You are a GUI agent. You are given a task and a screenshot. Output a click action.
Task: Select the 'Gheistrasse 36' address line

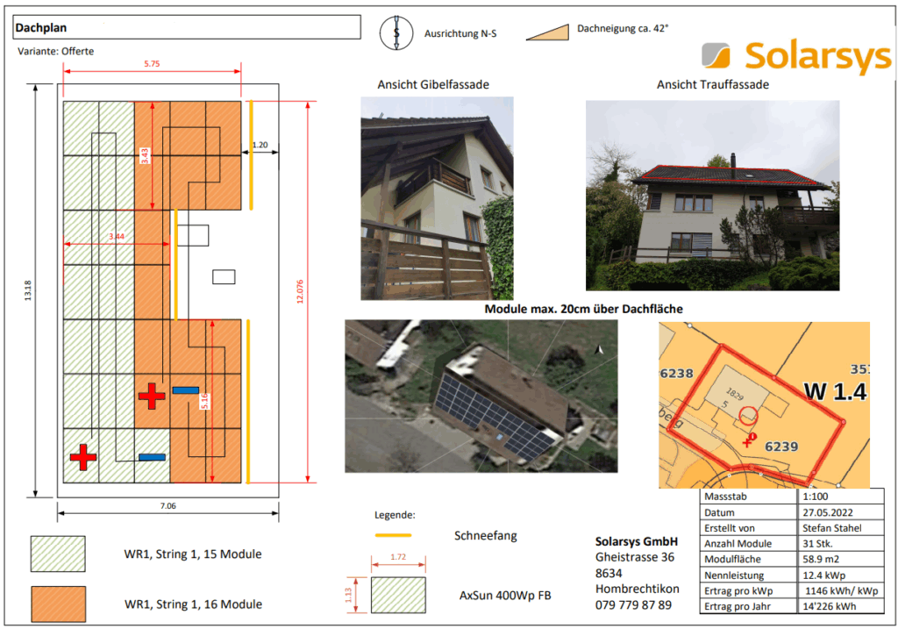[x=635, y=557]
